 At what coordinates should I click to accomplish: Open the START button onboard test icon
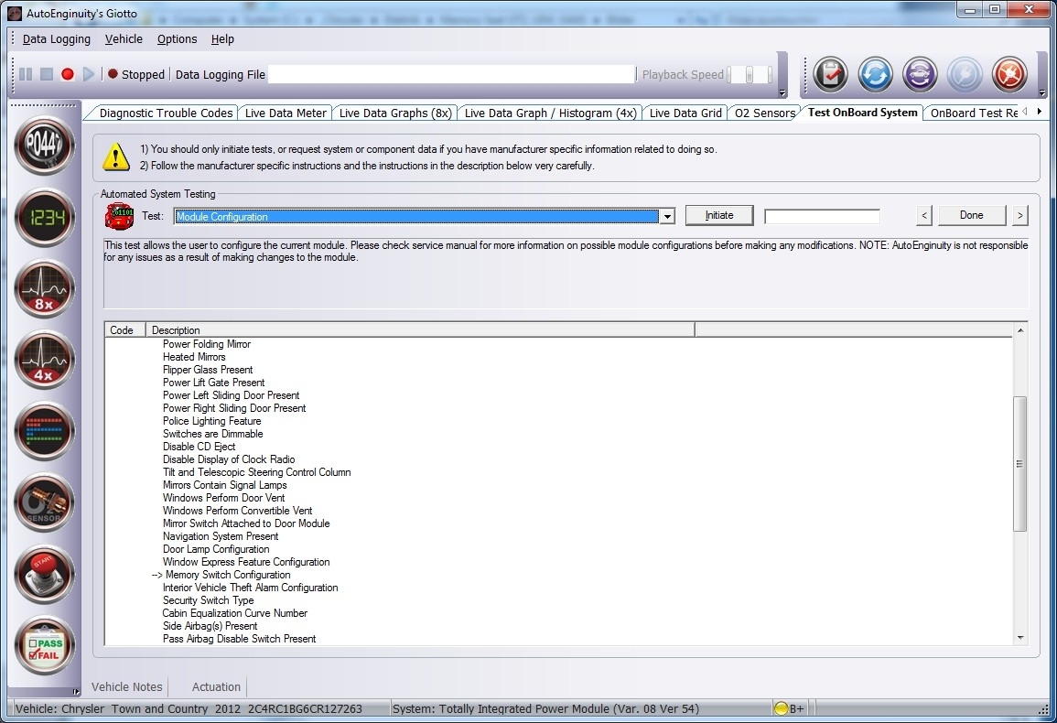(45, 575)
